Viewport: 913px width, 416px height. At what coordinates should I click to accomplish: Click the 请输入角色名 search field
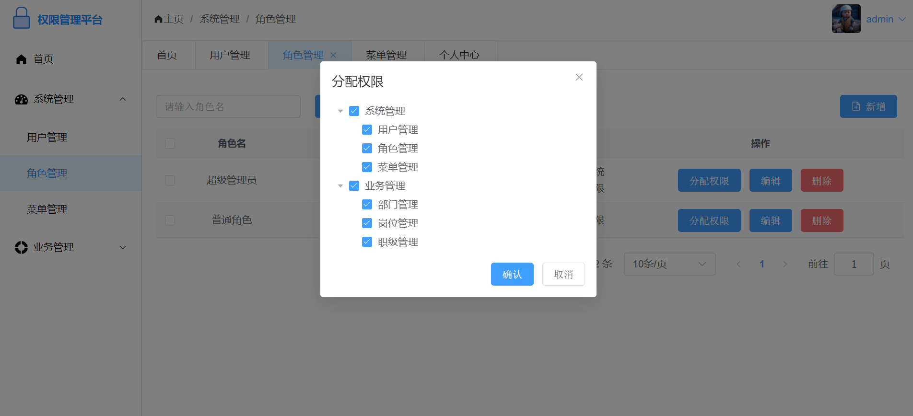tap(228, 106)
